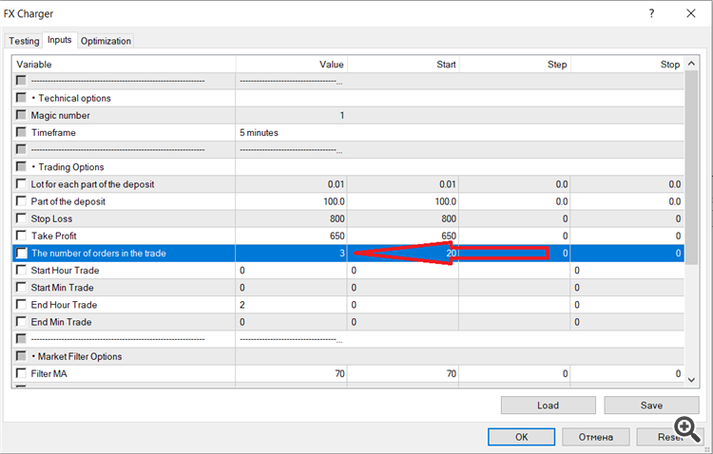Click the 'End Min Trade' label
This screenshot has width=713, height=454.
pos(62,322)
